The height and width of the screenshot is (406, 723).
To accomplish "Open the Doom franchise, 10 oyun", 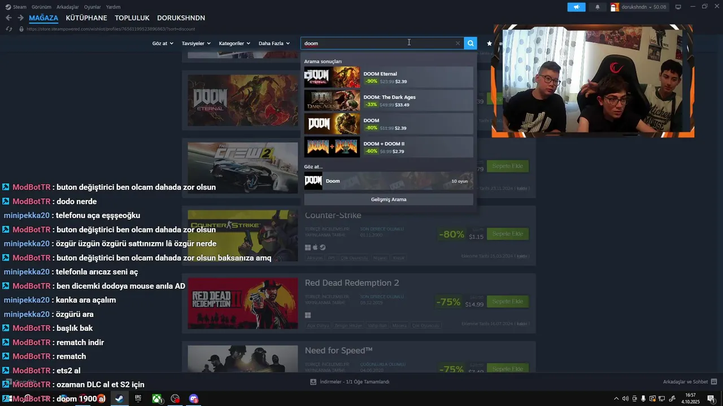I will [x=389, y=181].
